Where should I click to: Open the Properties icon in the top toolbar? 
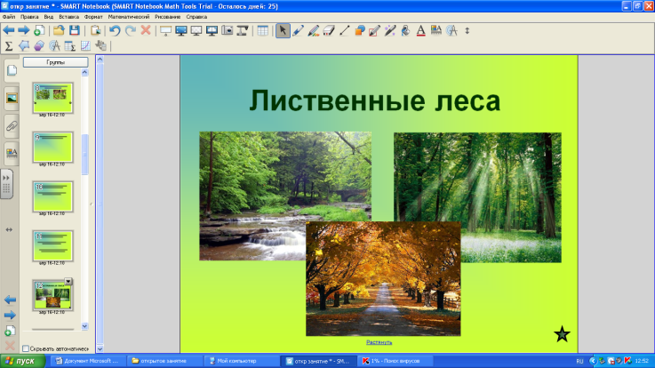tap(436, 30)
